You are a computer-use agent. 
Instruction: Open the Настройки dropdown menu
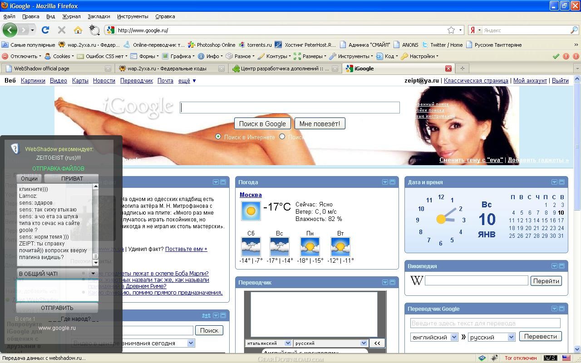420,56
